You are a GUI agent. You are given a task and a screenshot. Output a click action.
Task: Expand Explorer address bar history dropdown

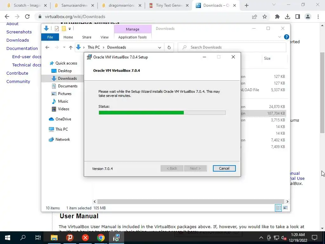pyautogui.click(x=159, y=48)
